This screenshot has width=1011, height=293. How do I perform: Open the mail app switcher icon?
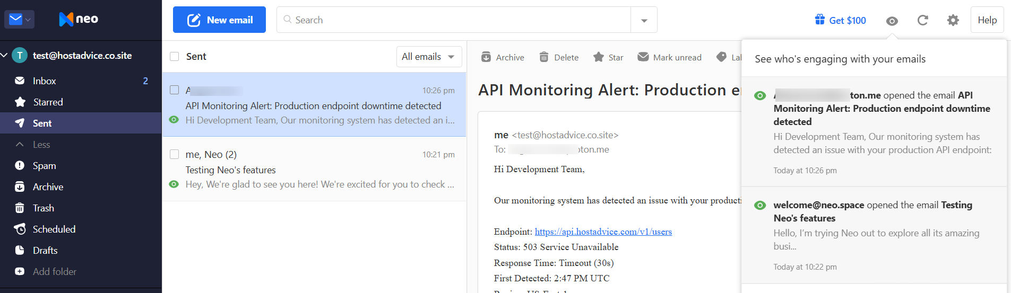[20, 20]
